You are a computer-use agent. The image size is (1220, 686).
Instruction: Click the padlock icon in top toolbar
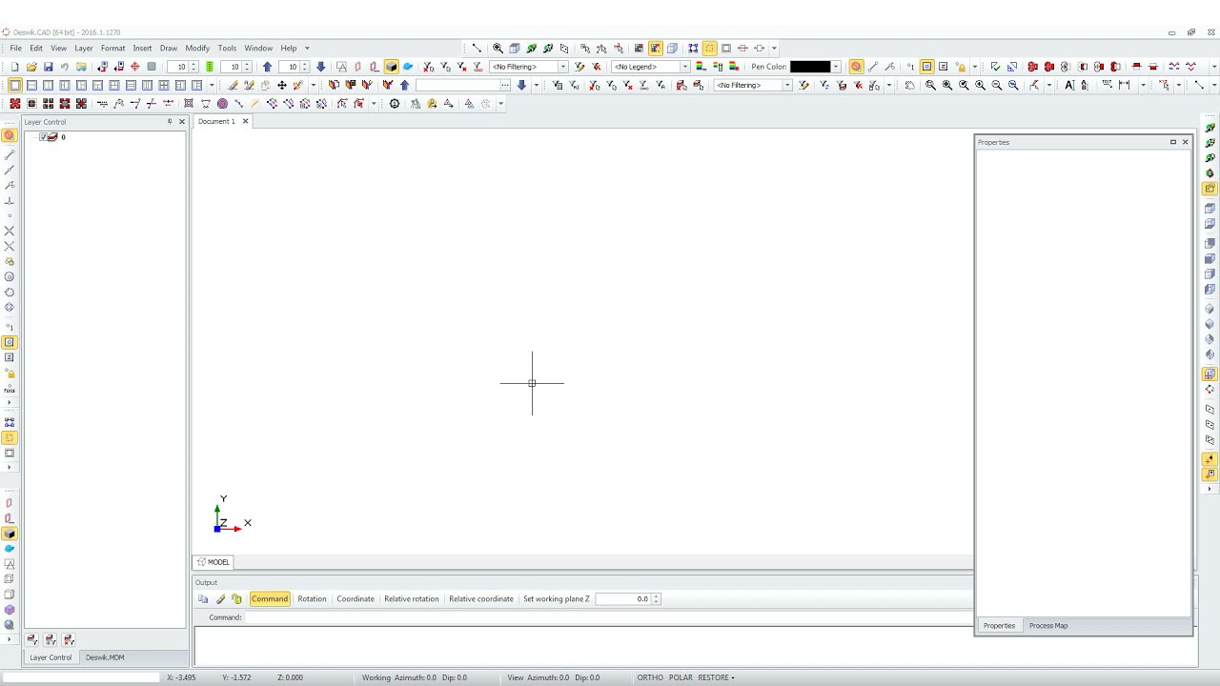click(x=960, y=67)
